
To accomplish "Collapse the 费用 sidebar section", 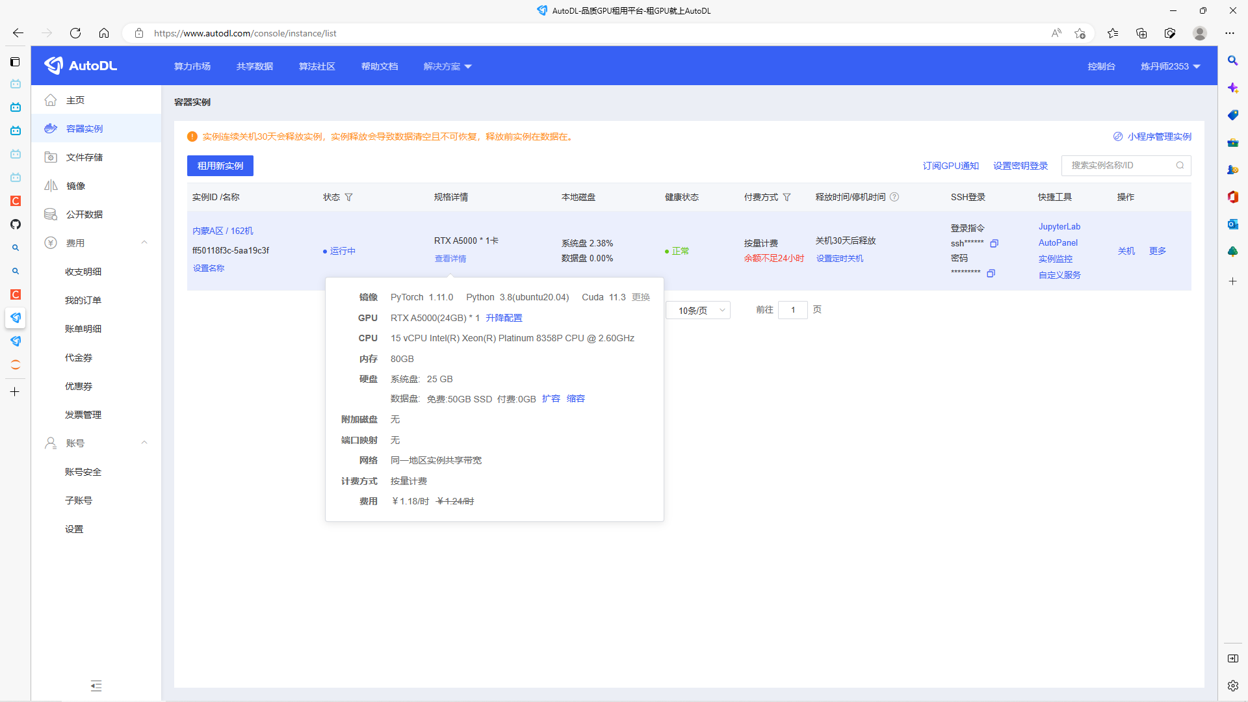I will click(144, 242).
